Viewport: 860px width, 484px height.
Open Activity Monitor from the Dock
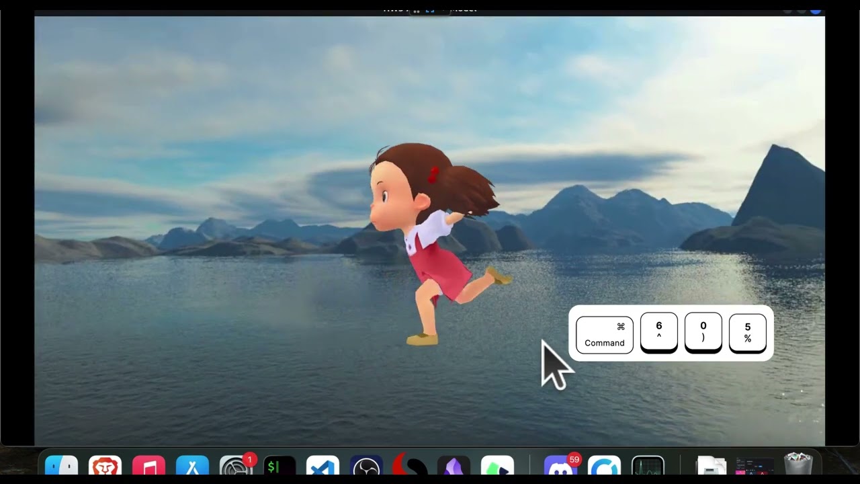(648, 467)
